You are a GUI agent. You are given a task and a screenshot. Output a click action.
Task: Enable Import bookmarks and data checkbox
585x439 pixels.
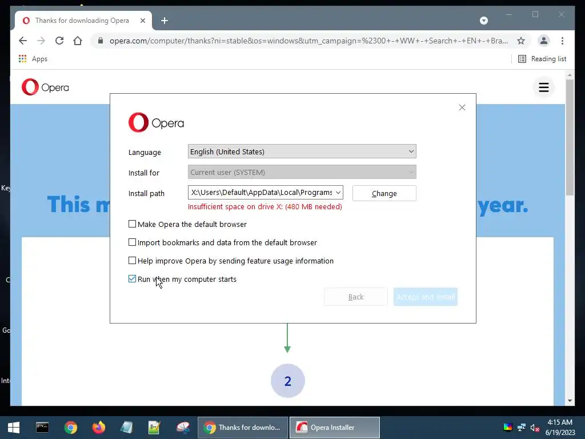[132, 242]
